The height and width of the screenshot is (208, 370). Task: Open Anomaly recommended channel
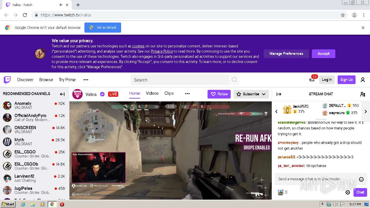tap(34, 105)
